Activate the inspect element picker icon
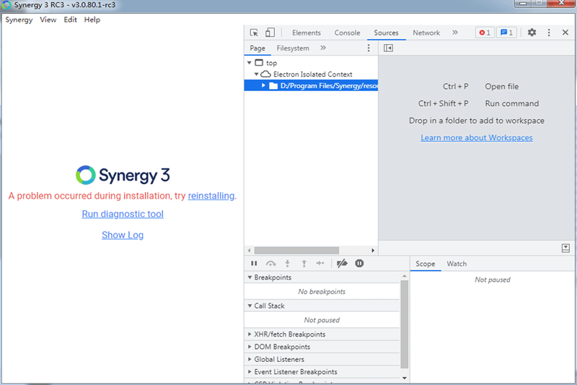This screenshot has width=577, height=385. (x=254, y=33)
